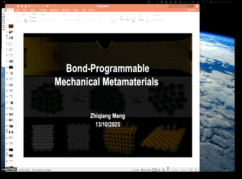Open the Transitions tab

[x=42, y=10]
